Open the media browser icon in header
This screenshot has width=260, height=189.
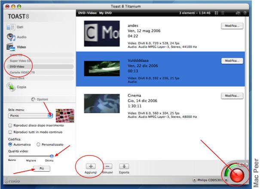pos(238,13)
